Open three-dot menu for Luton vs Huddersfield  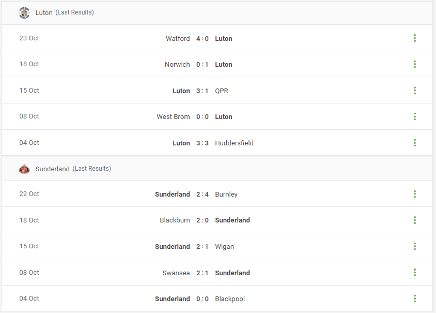coord(415,143)
